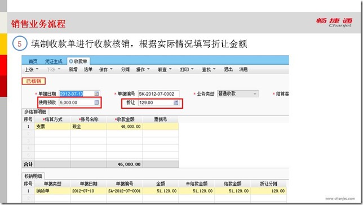
Task: Open calculator icon in 使用预收 field
Action: coord(96,102)
